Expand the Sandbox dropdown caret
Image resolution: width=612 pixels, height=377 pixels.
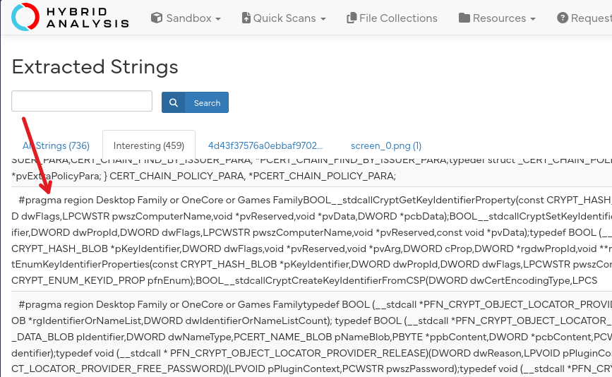point(218,19)
